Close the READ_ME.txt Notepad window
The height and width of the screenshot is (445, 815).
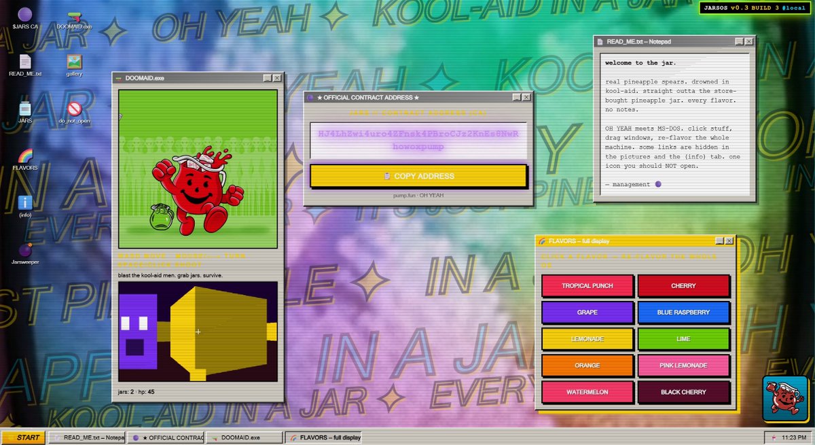(x=749, y=41)
